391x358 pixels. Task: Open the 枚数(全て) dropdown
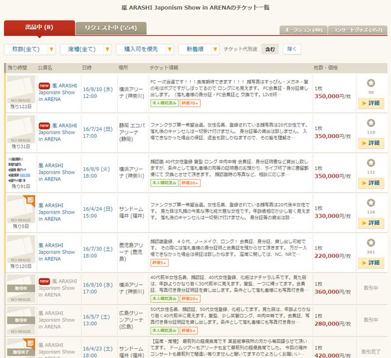click(30, 49)
